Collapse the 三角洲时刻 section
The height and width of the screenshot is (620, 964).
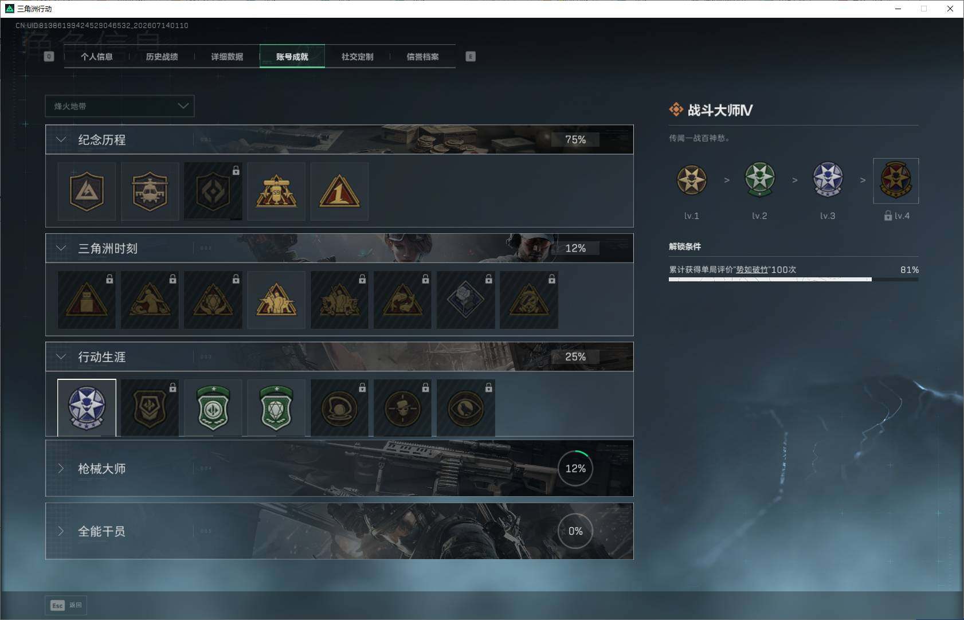point(61,248)
